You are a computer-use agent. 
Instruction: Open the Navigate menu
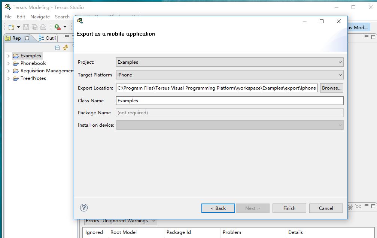(x=40, y=17)
